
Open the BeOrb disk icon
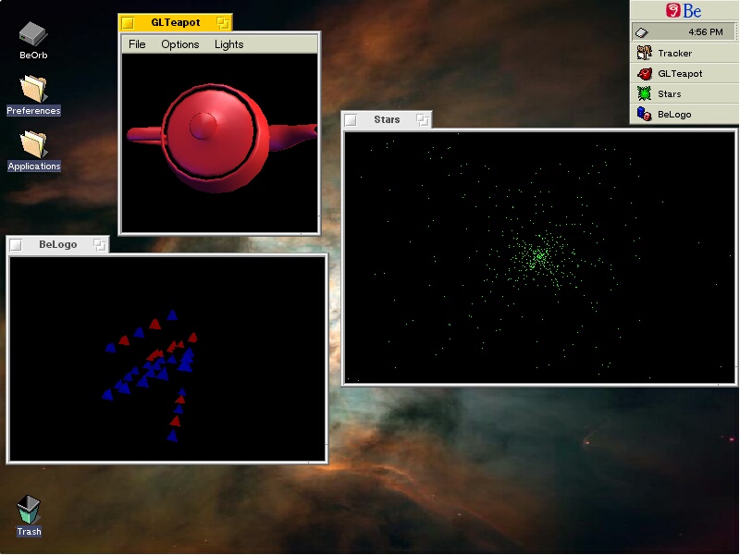coord(32,34)
